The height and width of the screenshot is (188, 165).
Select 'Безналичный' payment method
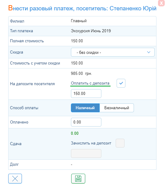click(x=117, y=108)
